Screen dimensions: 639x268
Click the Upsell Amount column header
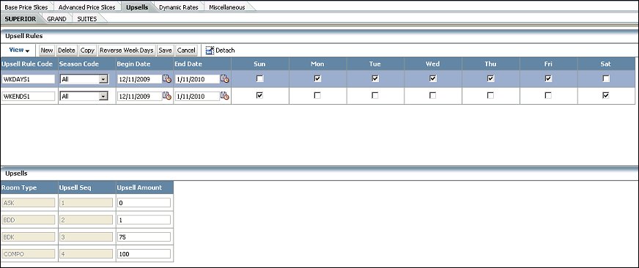point(144,187)
